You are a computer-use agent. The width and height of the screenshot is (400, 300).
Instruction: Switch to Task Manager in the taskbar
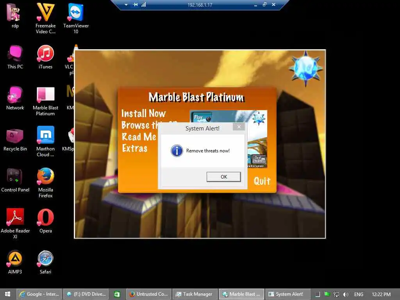coord(195,294)
